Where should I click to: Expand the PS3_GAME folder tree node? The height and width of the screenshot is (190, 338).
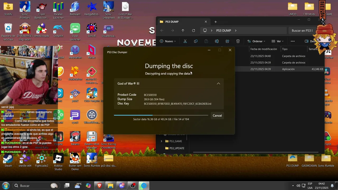(x=161, y=141)
